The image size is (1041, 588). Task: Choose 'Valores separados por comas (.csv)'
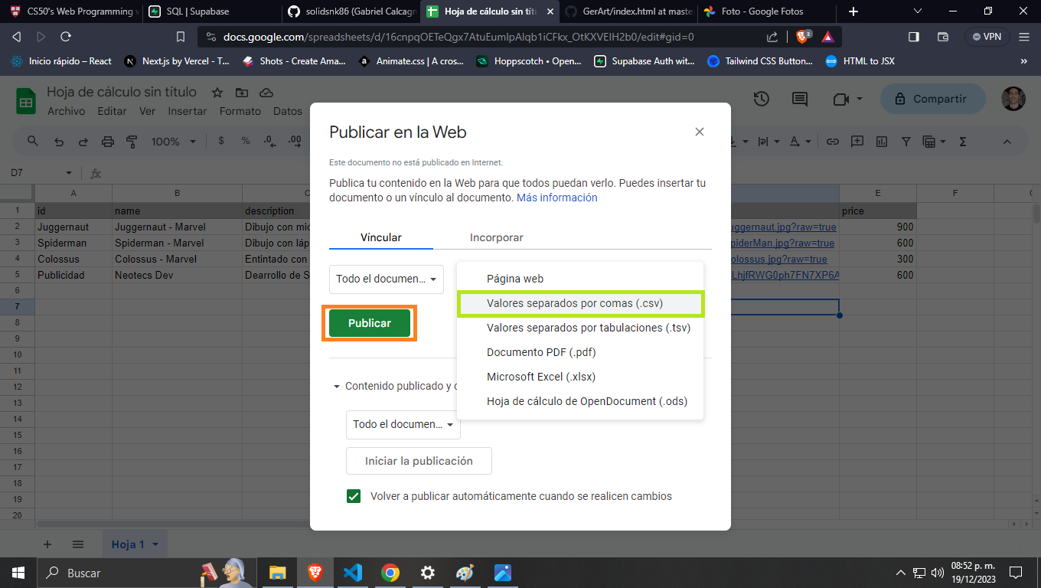point(580,303)
